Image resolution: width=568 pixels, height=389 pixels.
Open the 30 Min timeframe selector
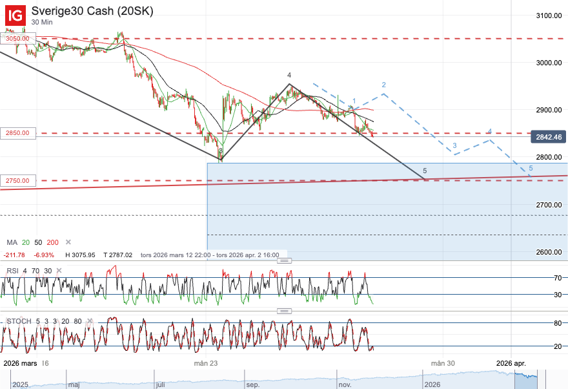(x=42, y=22)
